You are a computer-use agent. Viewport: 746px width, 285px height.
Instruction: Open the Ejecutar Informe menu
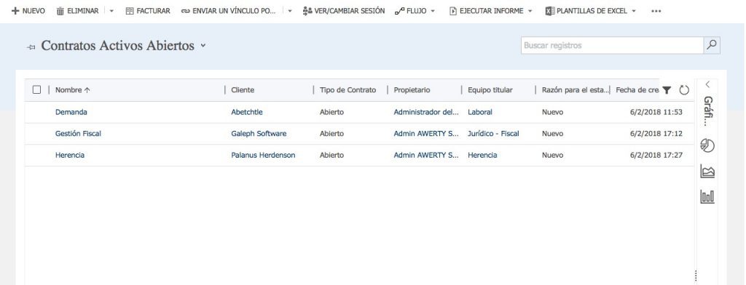[x=491, y=11]
